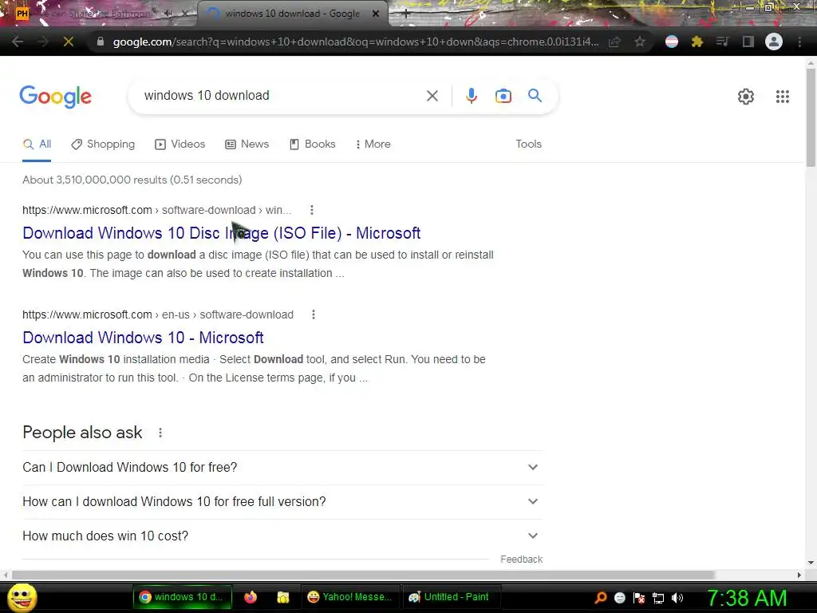
Task: Open the network tray icon
Action: 658,598
